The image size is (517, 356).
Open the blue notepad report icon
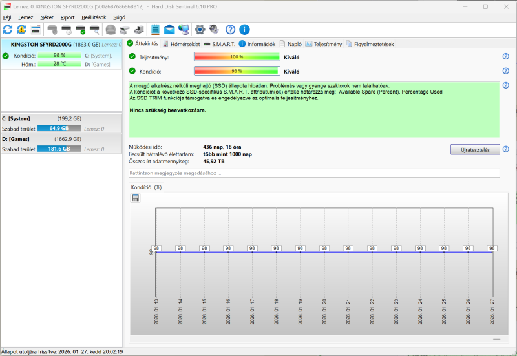click(x=155, y=30)
